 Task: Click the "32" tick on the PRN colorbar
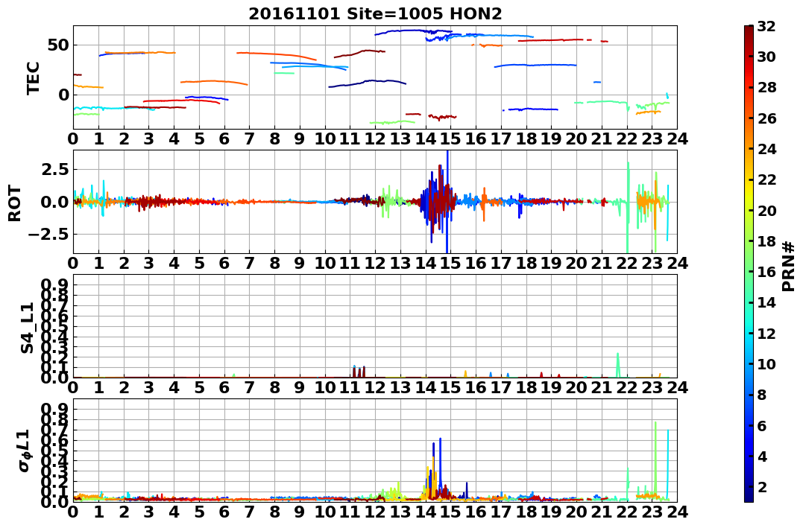766,26
